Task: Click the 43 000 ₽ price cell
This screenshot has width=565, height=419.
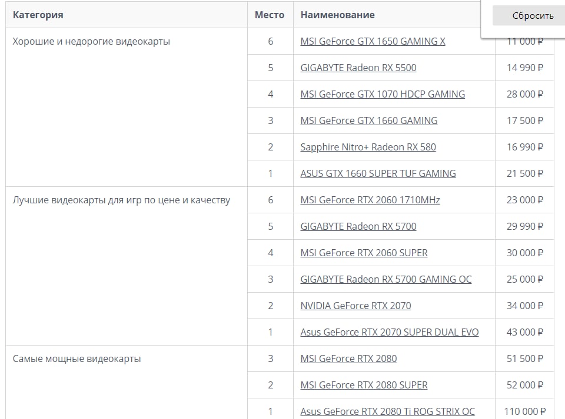Action: [x=524, y=332]
